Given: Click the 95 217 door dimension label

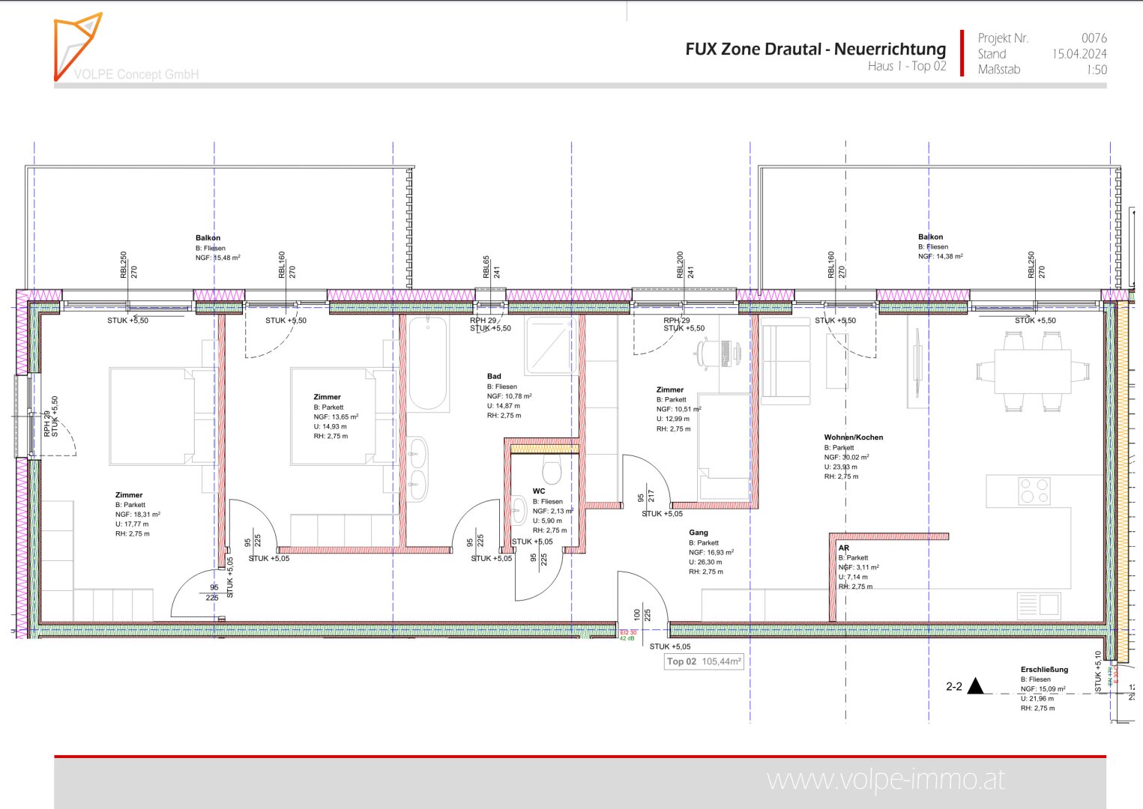Looking at the screenshot, I should pyautogui.click(x=646, y=497).
